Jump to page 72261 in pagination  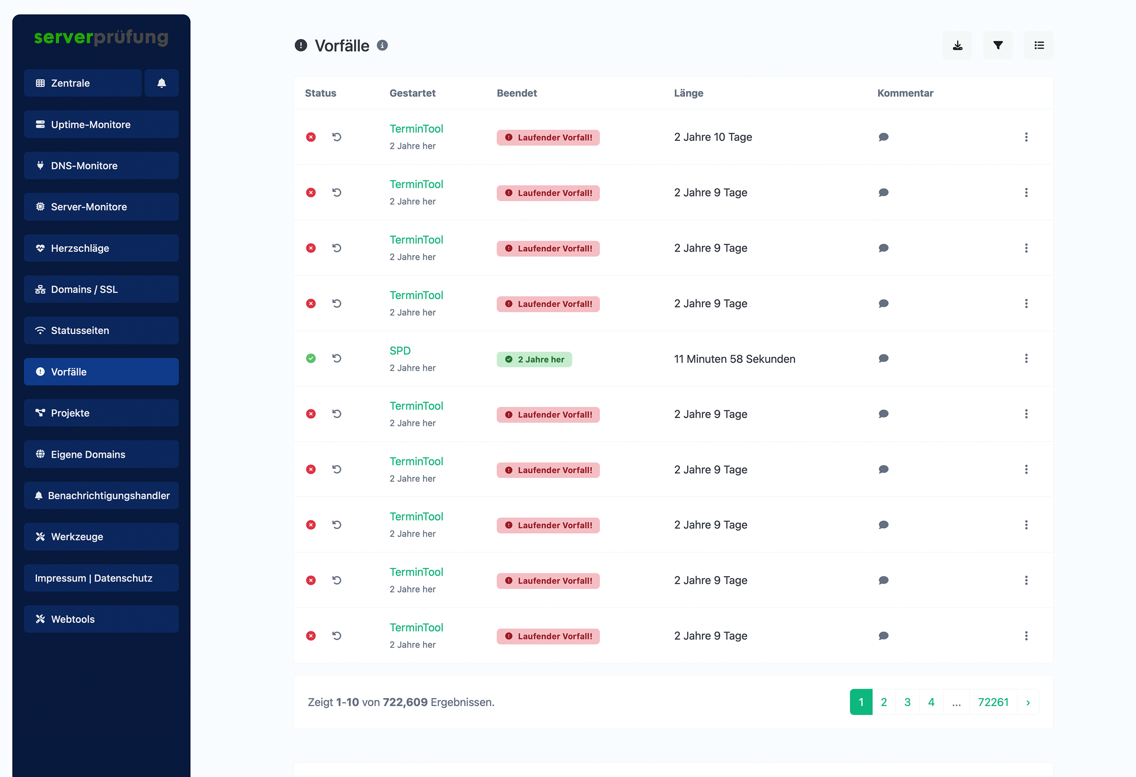pos(993,702)
